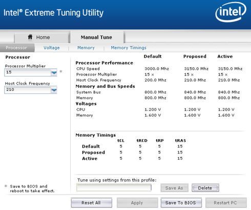Click the Reset All button
Image resolution: width=251 pixels, height=210 pixels.
point(91,203)
